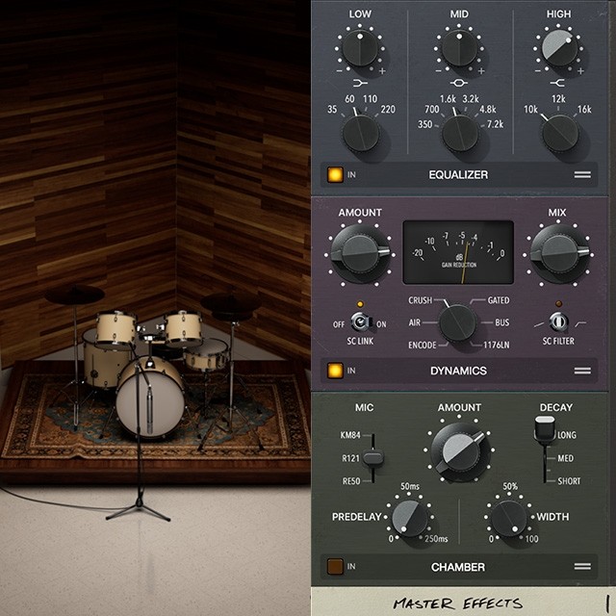Viewport: 616px width, 616px height.
Task: Click the high frequency selector knob
Action: click(x=560, y=134)
